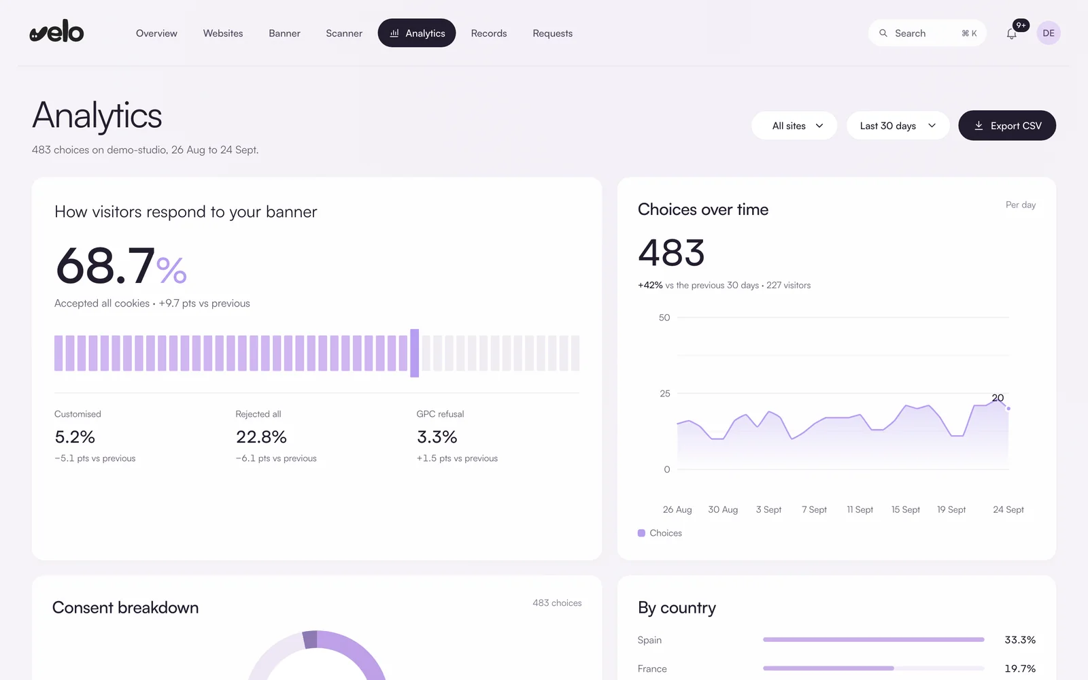Click the 483 choices label in Consent breakdown
This screenshot has height=680, width=1088.
(557, 603)
